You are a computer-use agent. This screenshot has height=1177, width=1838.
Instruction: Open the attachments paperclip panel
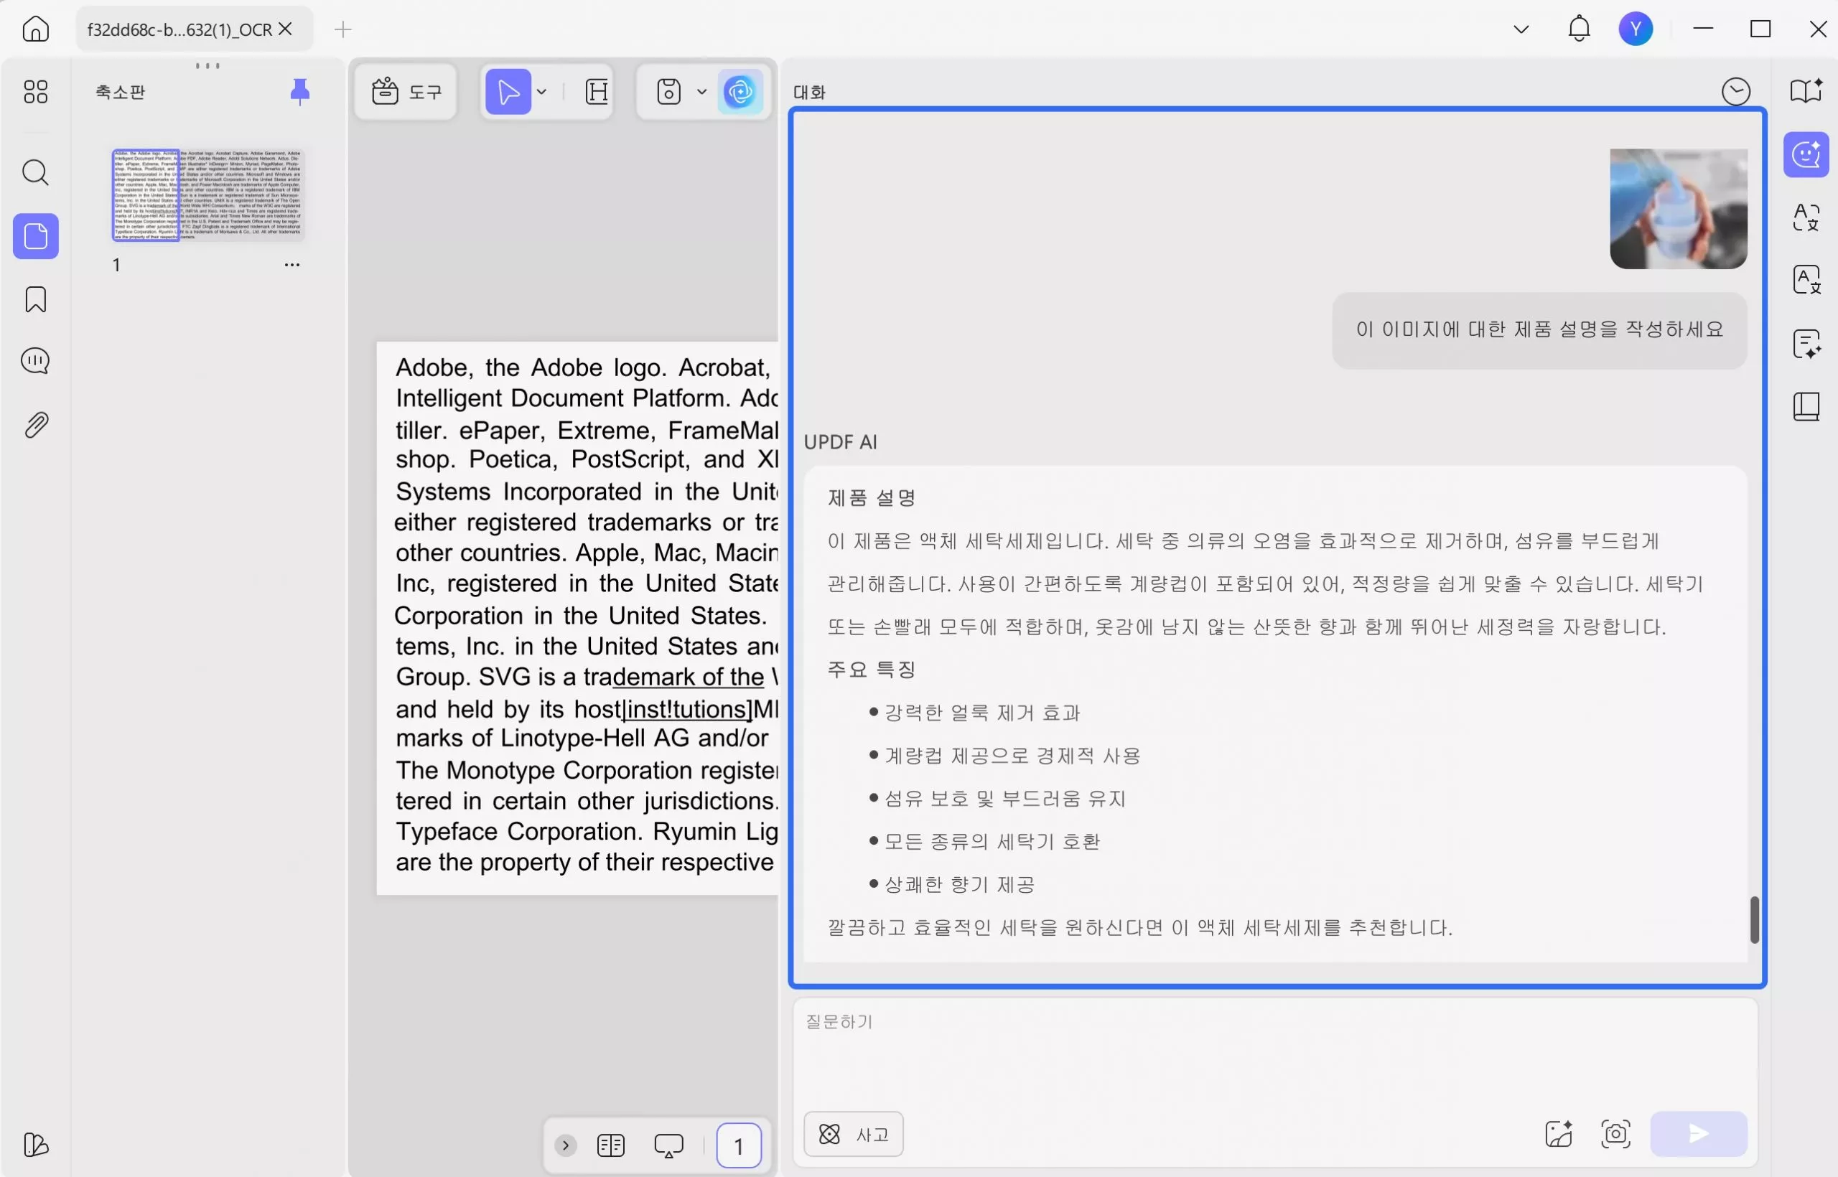click(36, 425)
